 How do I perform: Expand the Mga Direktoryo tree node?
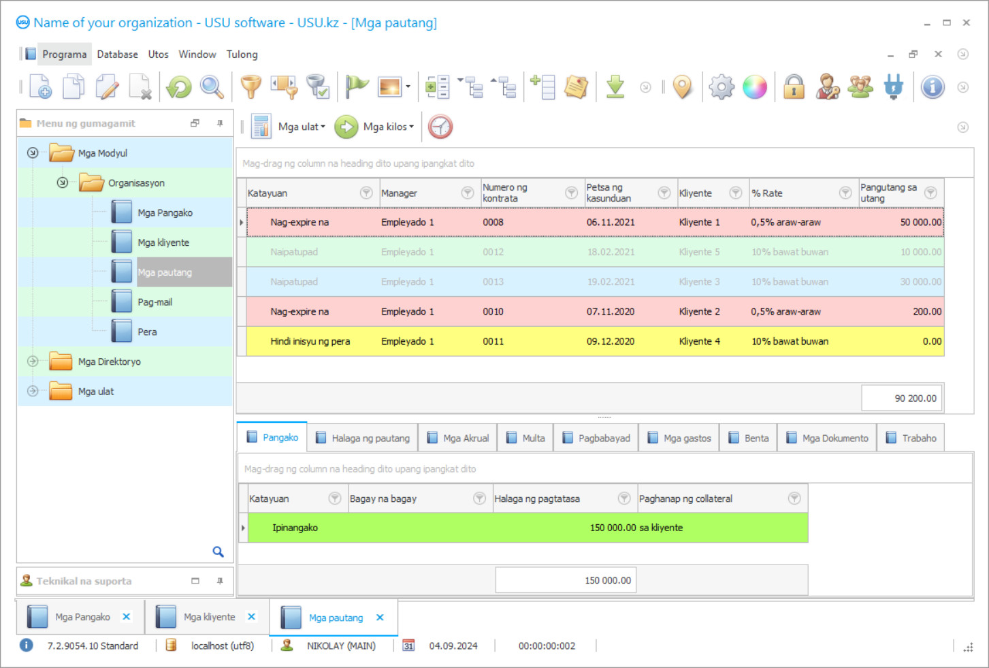[x=33, y=362]
